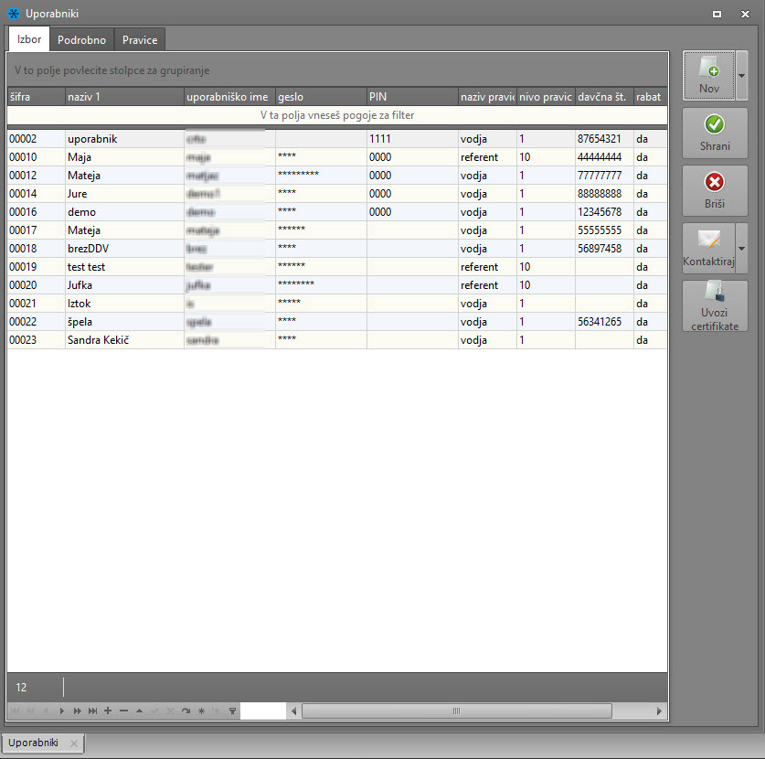Viewport: 765px width, 759px height.
Task: Click the davčna št. column header
Action: click(604, 97)
